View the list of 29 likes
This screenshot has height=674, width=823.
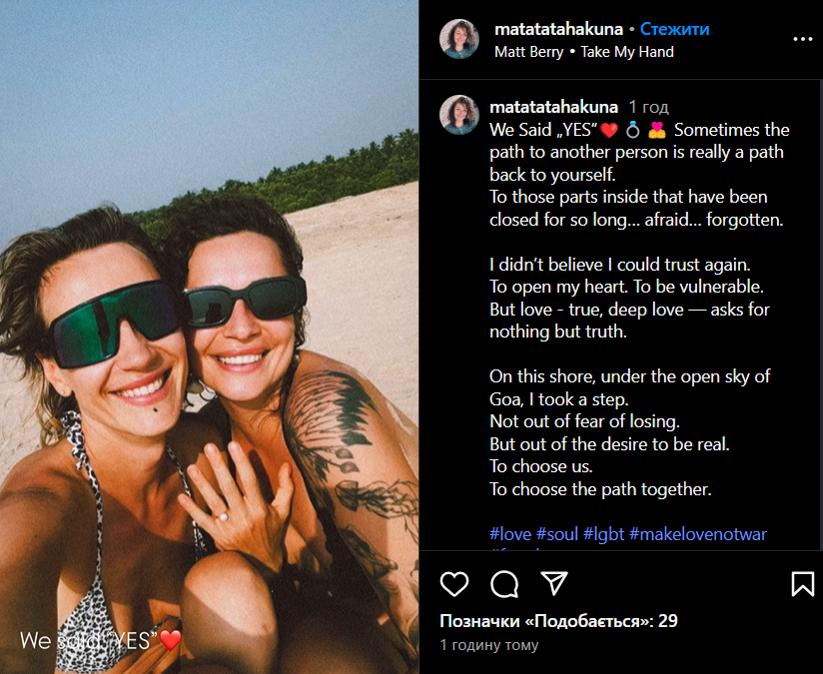pos(558,621)
